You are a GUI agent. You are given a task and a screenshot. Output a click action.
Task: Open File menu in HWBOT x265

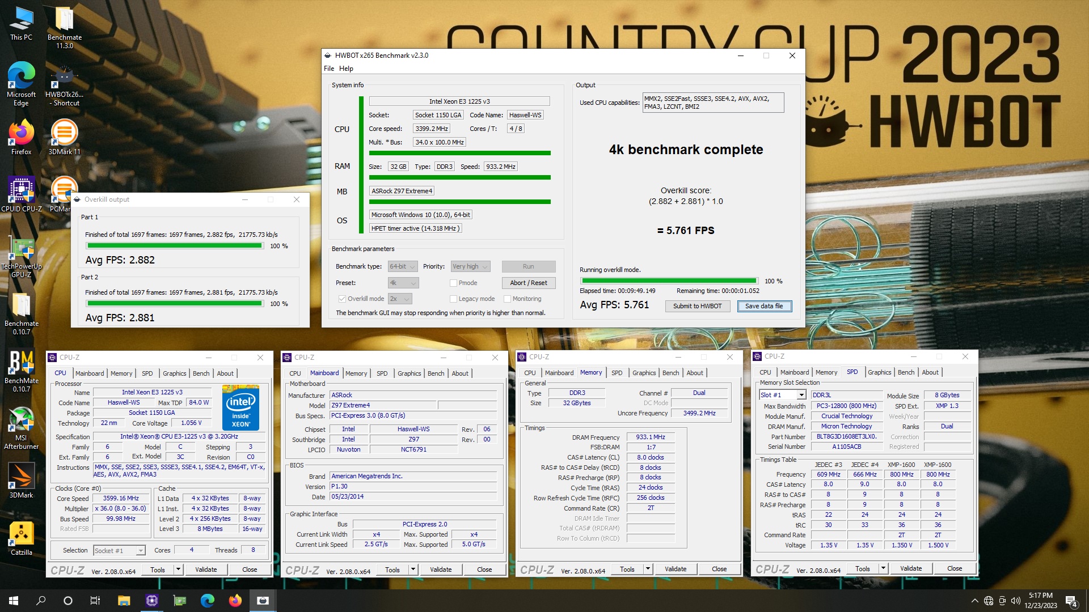[x=329, y=69]
